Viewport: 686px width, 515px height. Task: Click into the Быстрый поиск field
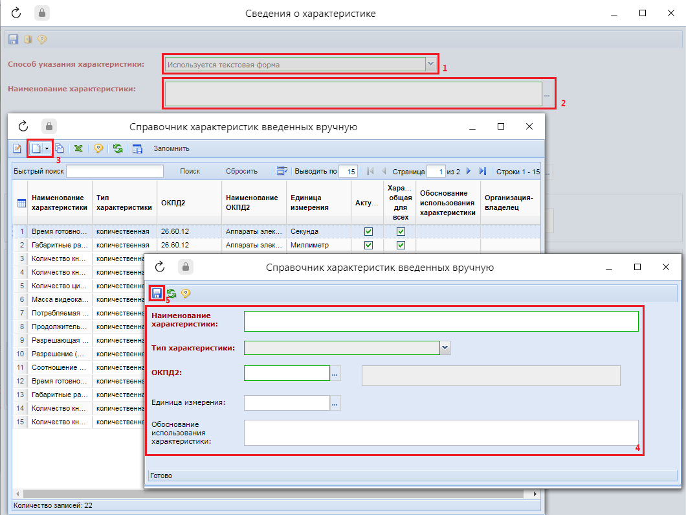point(115,172)
